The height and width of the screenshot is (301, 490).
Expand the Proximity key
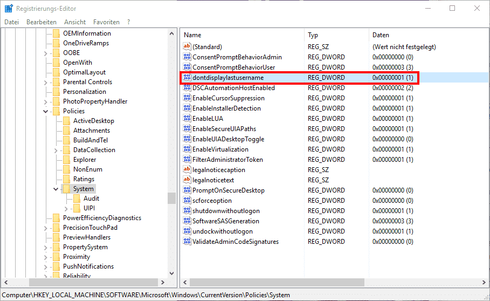click(46, 257)
